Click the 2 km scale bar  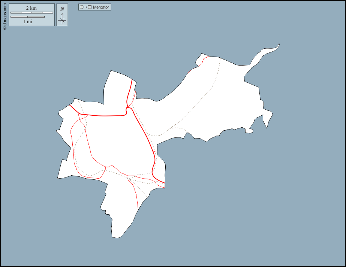[31, 13]
